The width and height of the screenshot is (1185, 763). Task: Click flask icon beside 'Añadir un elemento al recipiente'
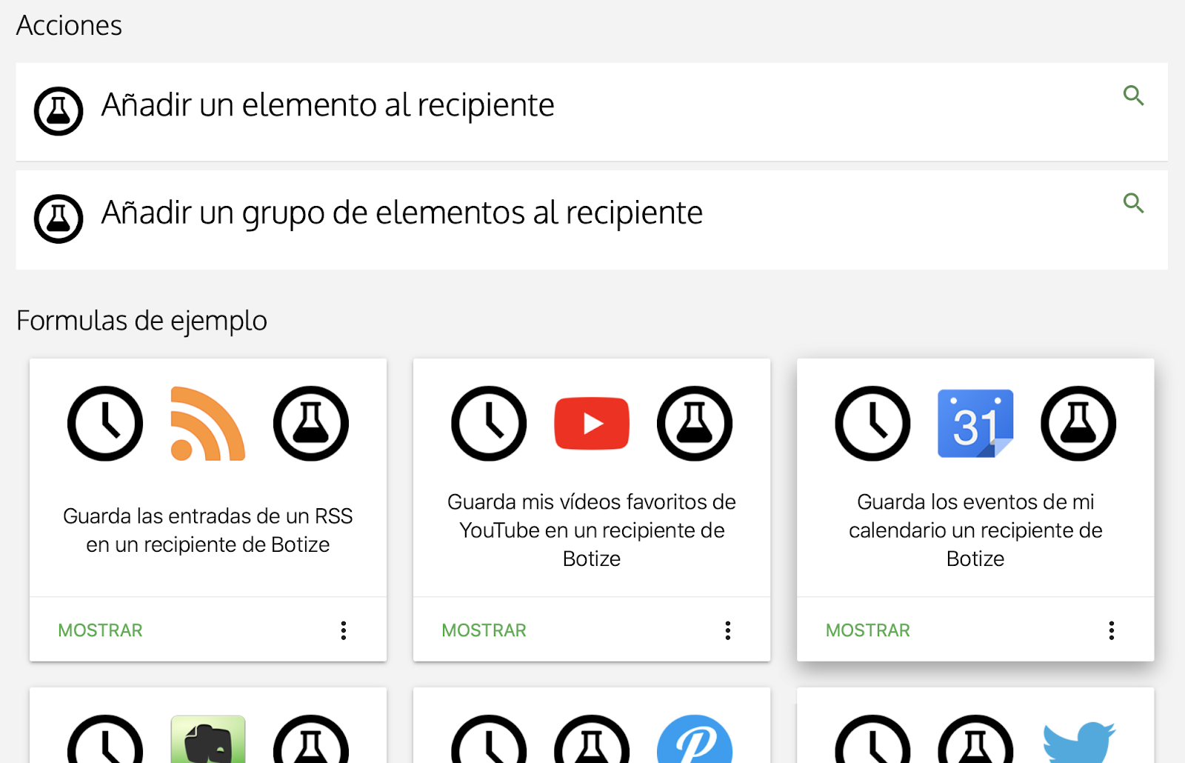(x=59, y=111)
